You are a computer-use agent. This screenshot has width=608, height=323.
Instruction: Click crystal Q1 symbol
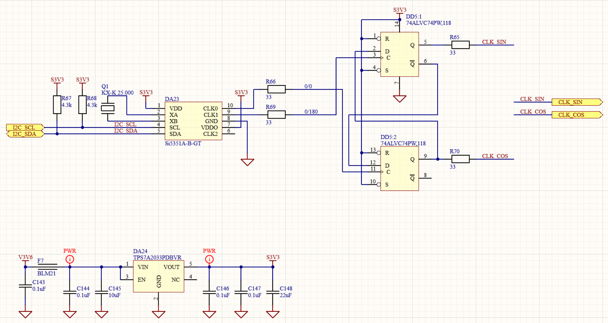(108, 108)
